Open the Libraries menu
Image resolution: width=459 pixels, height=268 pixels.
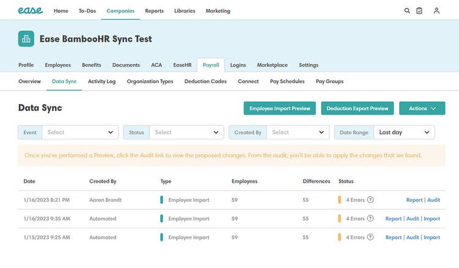pyautogui.click(x=184, y=11)
